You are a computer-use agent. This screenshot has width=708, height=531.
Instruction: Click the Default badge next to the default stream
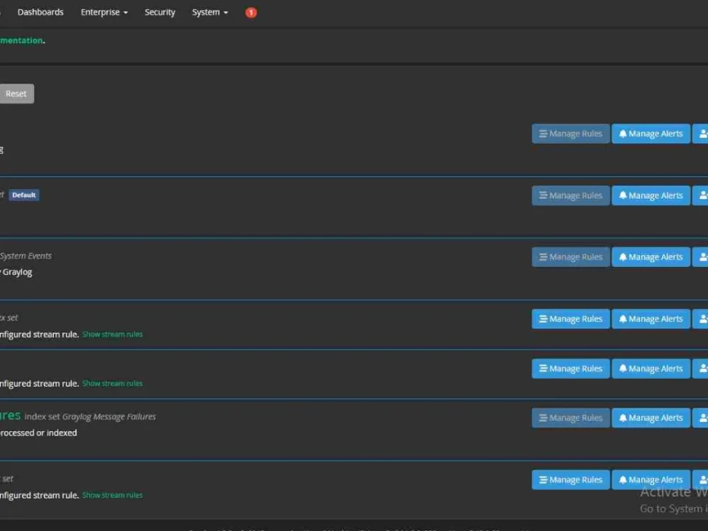coord(23,195)
